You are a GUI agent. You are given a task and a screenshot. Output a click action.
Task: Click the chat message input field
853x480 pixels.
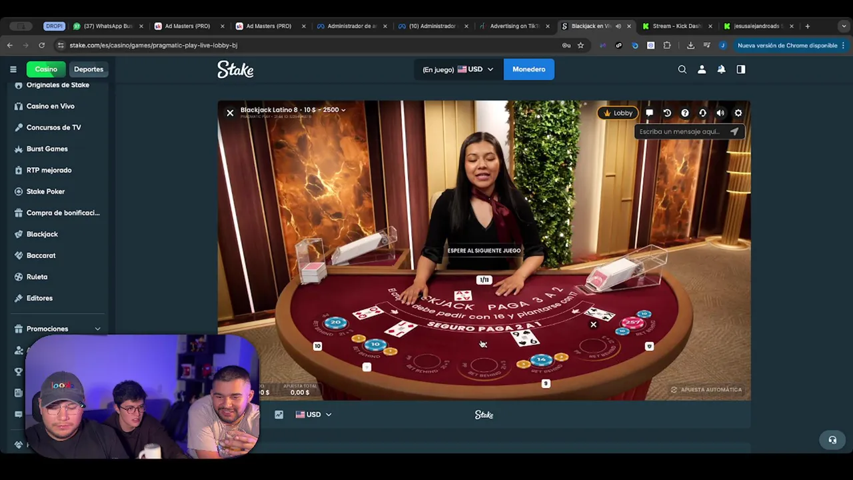pos(681,131)
